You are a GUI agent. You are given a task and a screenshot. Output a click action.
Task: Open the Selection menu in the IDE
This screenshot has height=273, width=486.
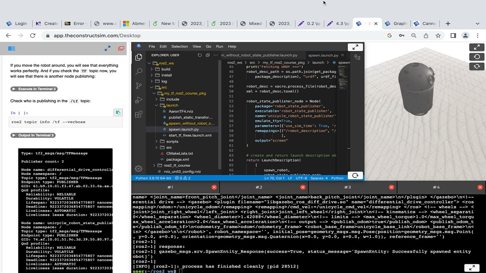coord(179,46)
